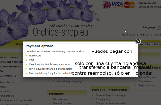Click the Payment section heading
This screenshot has height=105, width=161.
pyautogui.click(x=56, y=94)
